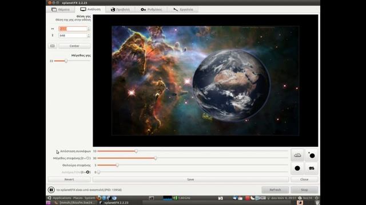
Task: Click the CPU monitor graph applet
Action: click(168, 198)
